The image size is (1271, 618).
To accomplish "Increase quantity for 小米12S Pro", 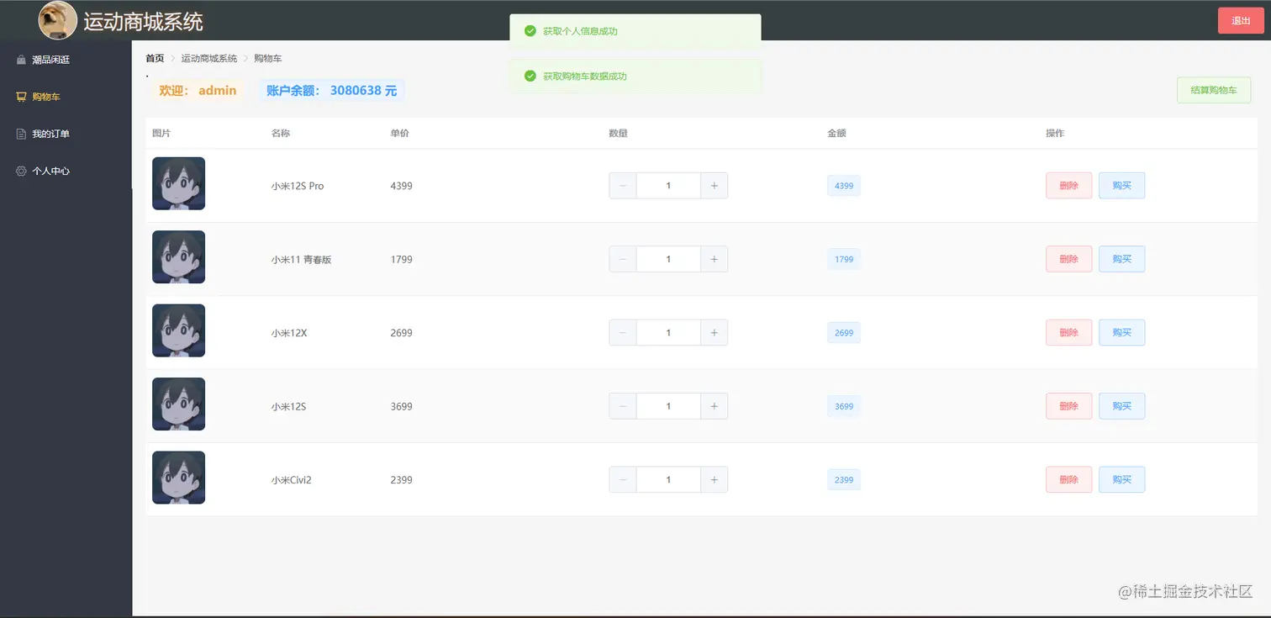I will (714, 186).
